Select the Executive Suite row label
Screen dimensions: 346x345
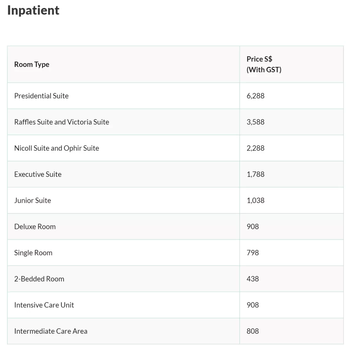pyautogui.click(x=38, y=174)
